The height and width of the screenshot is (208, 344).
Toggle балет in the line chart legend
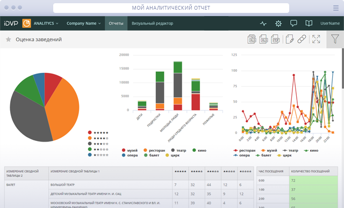[x=263, y=155]
